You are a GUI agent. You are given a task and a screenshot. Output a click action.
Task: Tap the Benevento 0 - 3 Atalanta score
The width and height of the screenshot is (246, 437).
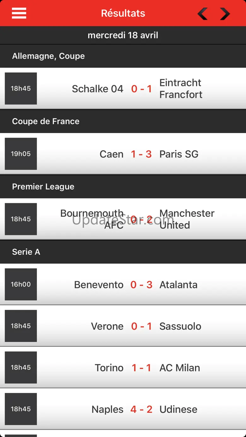141,285
